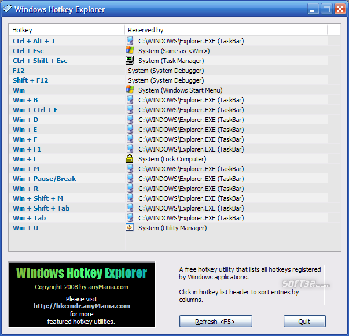Click the lock icon in Win + L row
349x336 pixels.
130,159
